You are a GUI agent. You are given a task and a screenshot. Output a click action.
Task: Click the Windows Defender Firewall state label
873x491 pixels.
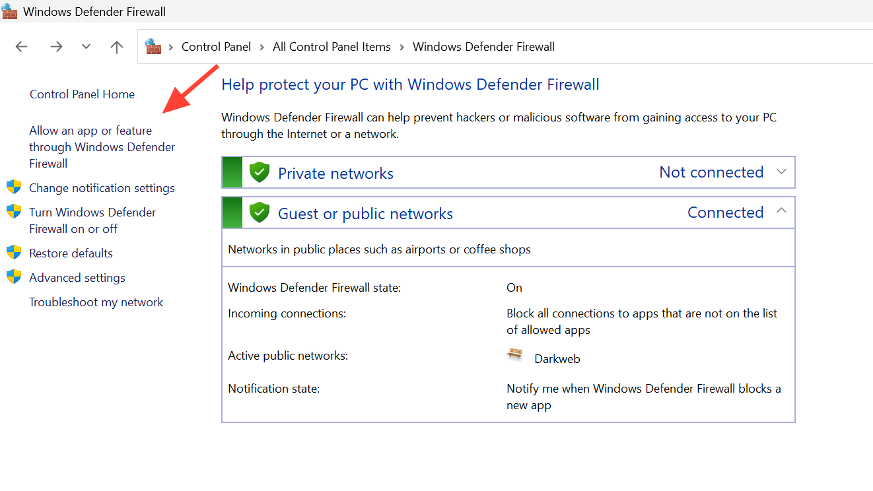[x=314, y=288]
